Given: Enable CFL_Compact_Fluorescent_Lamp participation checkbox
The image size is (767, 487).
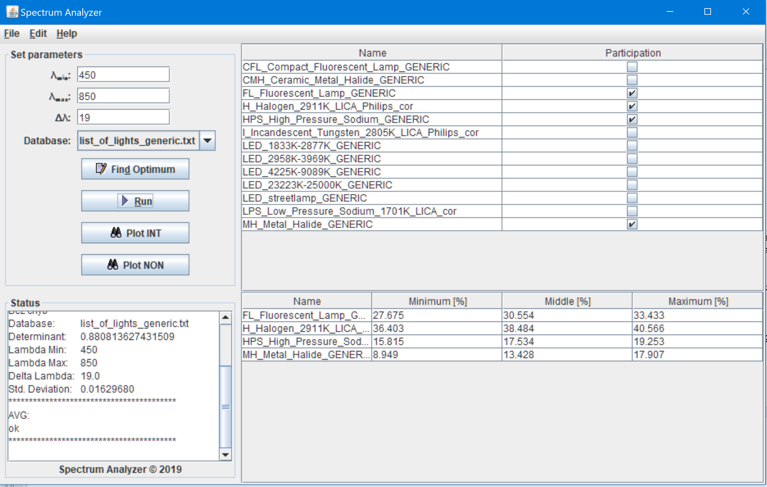Looking at the screenshot, I should pos(632,67).
